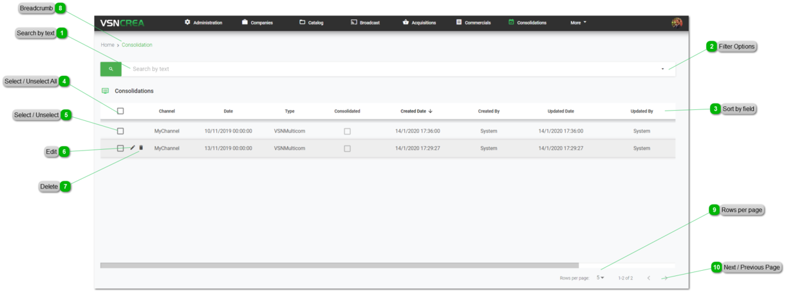This screenshot has height=292, width=786.
Task: Click the VSNCREA logo
Action: click(122, 23)
